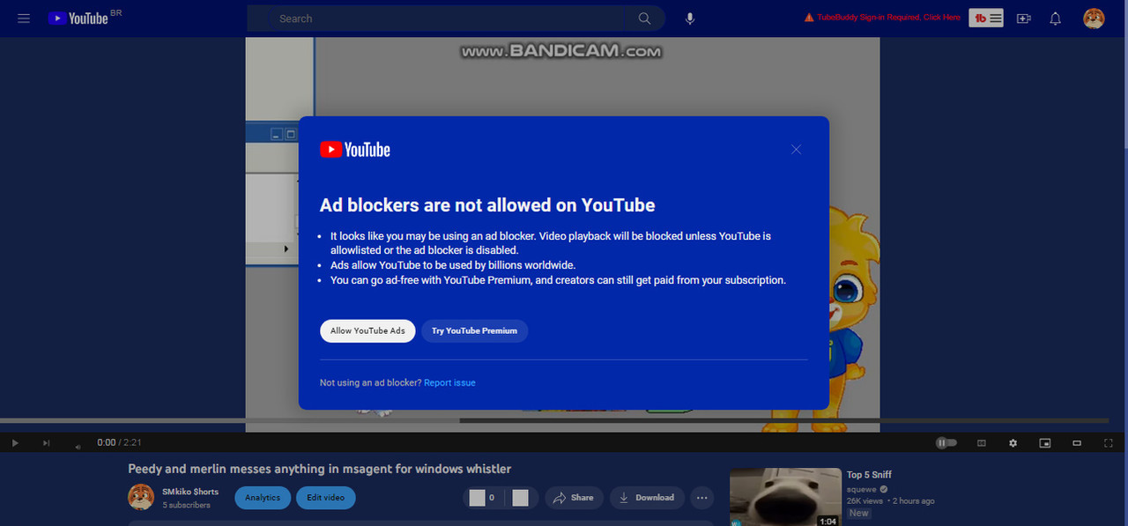Toggle subtitles/captions button
Image resolution: width=1128 pixels, height=526 pixels.
(981, 443)
